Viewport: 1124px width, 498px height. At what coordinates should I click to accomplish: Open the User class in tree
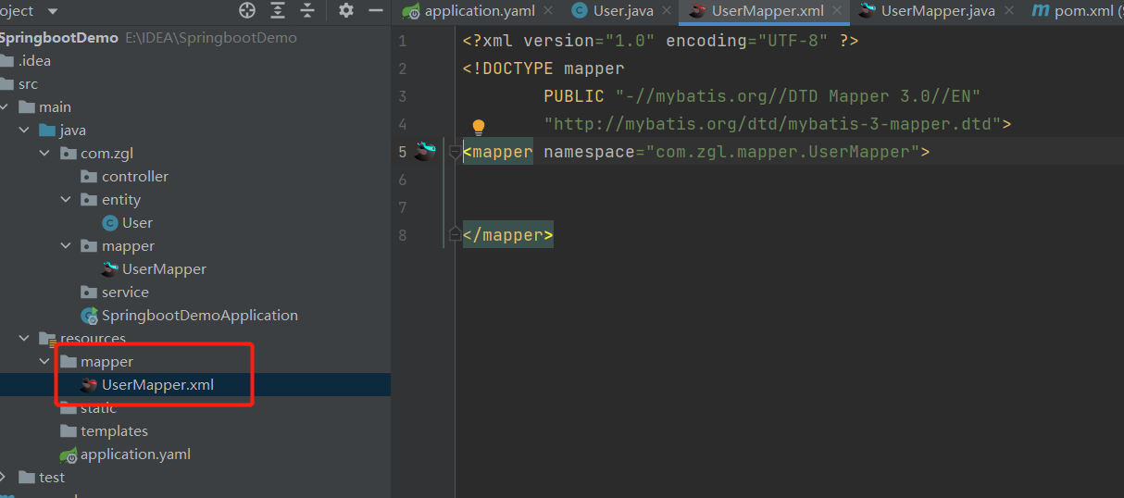(137, 223)
